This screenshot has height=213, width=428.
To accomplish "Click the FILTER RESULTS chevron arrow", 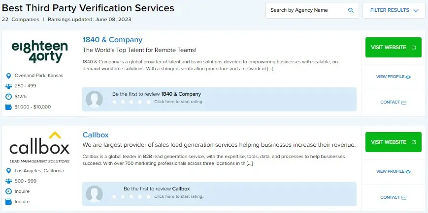I will point(416,11).
